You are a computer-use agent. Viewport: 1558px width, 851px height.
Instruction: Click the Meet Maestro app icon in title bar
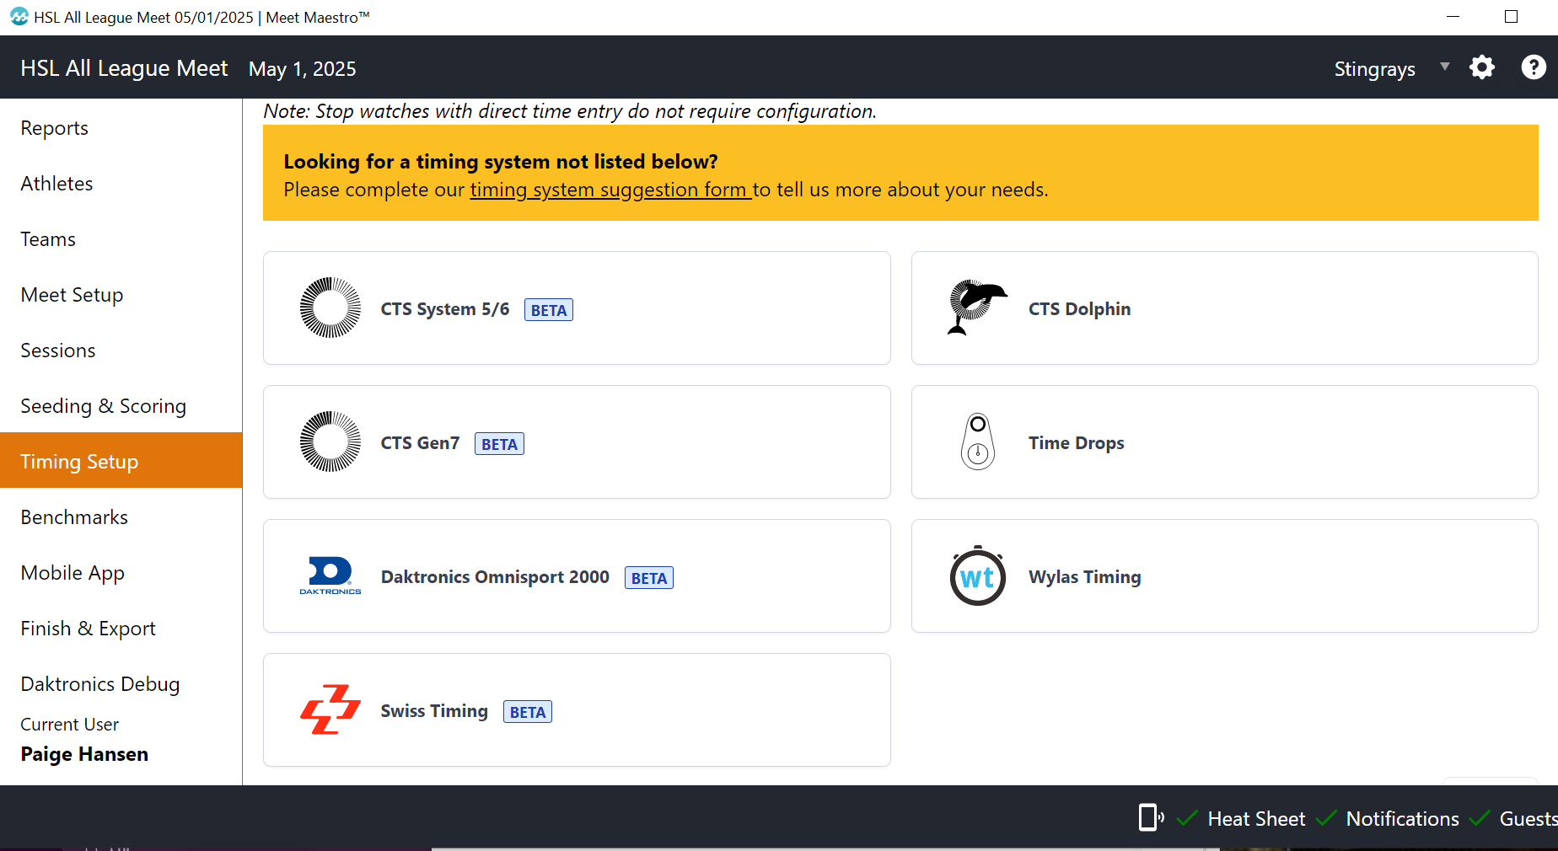(19, 17)
